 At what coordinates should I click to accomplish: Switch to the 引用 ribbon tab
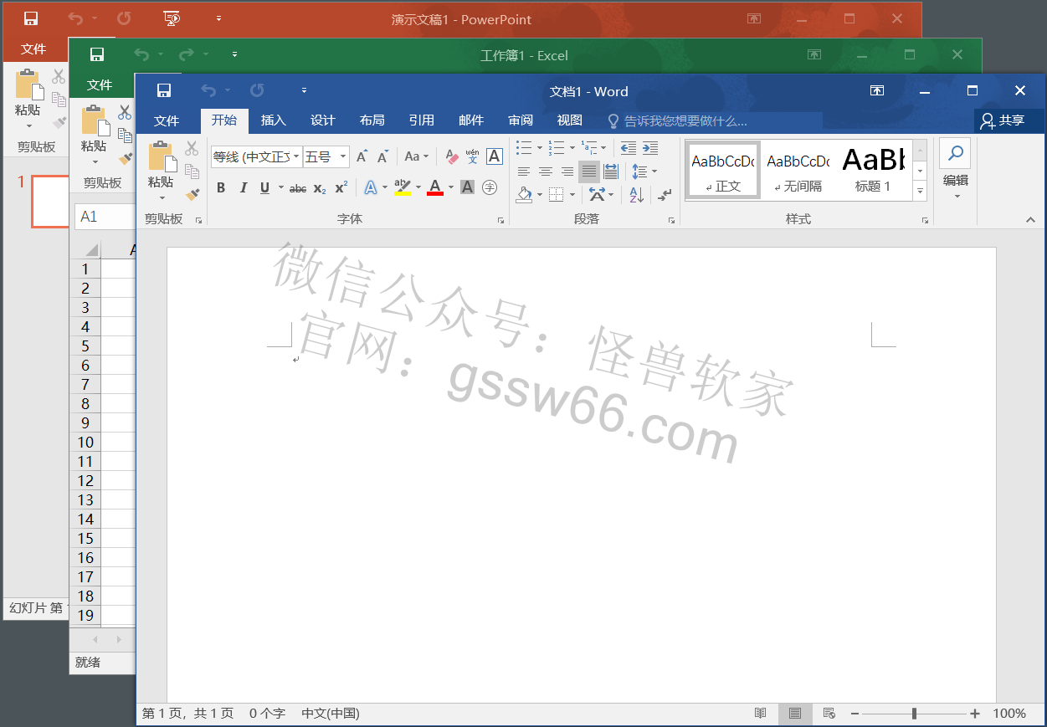(422, 120)
